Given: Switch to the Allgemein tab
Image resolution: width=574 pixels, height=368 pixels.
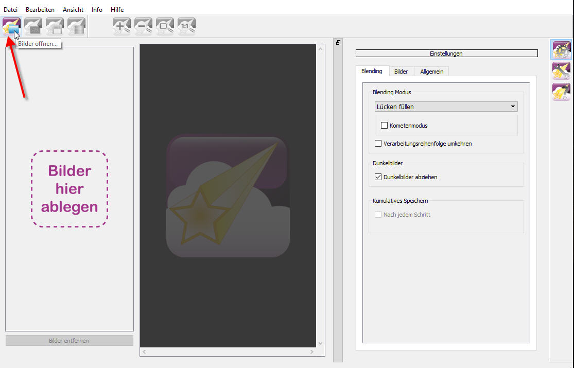Looking at the screenshot, I should pos(431,72).
